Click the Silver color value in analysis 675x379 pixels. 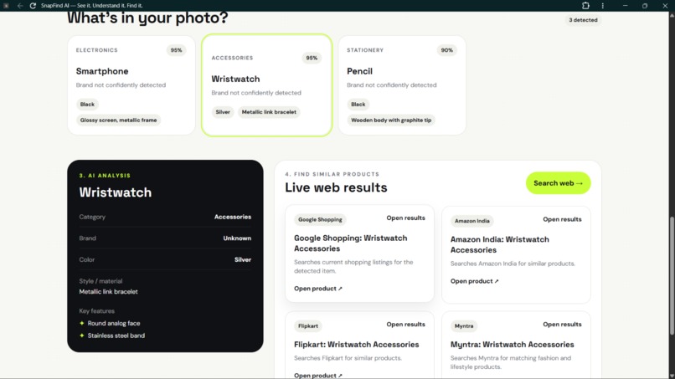click(x=242, y=260)
